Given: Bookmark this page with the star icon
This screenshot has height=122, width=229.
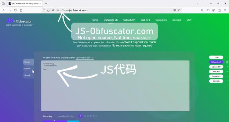Looking at the screenshot, I should click(179, 10).
